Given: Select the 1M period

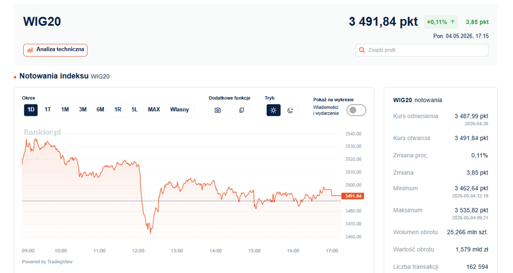Looking at the screenshot, I should [65, 110].
